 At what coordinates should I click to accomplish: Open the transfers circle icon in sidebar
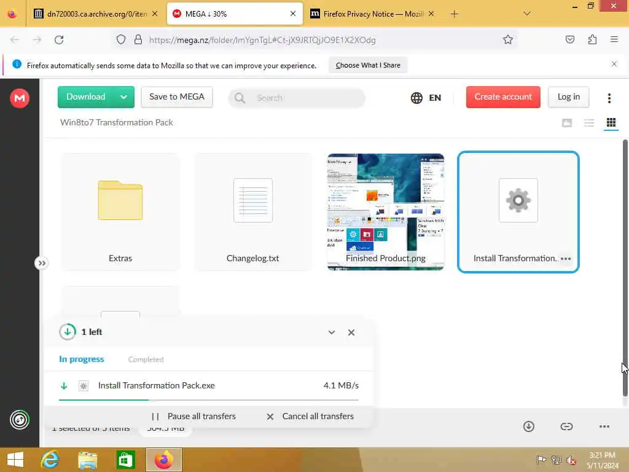19,420
